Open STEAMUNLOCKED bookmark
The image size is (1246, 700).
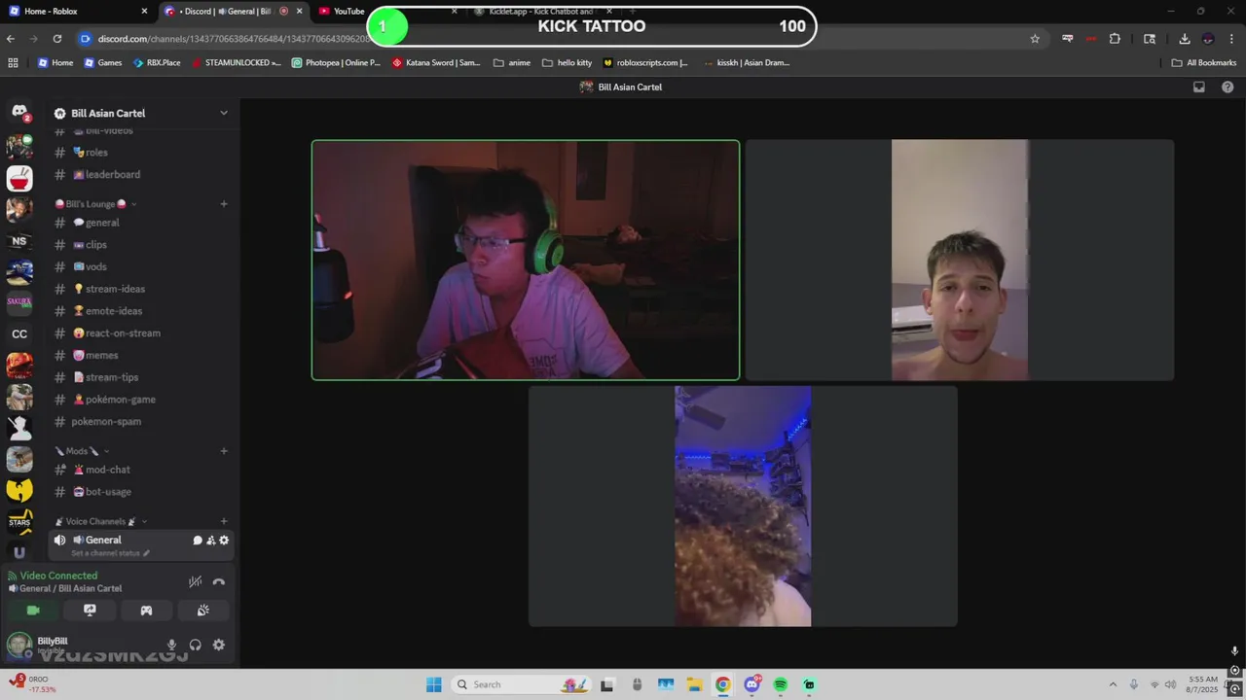(236, 62)
